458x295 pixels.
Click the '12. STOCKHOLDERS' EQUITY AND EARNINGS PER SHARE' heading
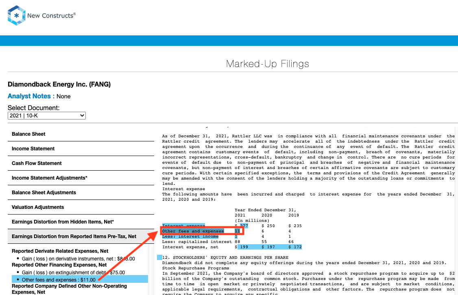coord(225,257)
